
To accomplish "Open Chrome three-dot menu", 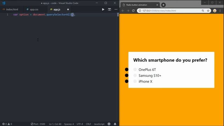I will 220,10.
